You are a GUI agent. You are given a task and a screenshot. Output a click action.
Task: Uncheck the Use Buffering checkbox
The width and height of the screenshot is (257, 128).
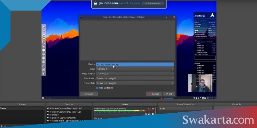97,88
